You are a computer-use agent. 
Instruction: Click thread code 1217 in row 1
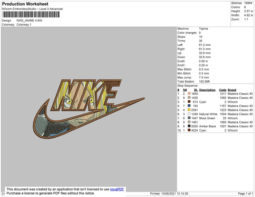pyautogui.click(x=223, y=94)
